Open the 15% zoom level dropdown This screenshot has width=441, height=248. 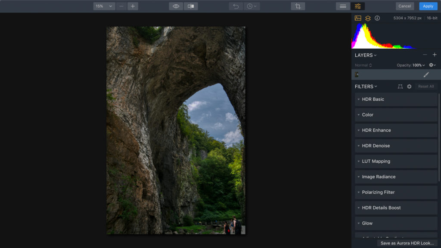click(x=104, y=6)
